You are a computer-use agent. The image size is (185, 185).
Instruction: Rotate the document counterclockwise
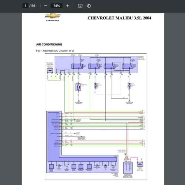click(x=88, y=6)
